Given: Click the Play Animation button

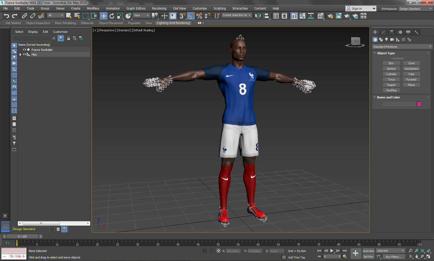Looking at the screenshot, I should [332, 251].
